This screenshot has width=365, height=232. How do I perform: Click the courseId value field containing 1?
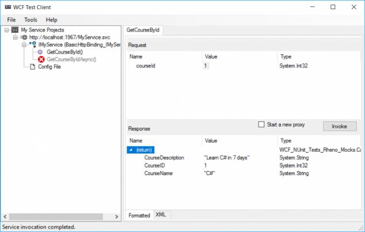[x=206, y=66]
